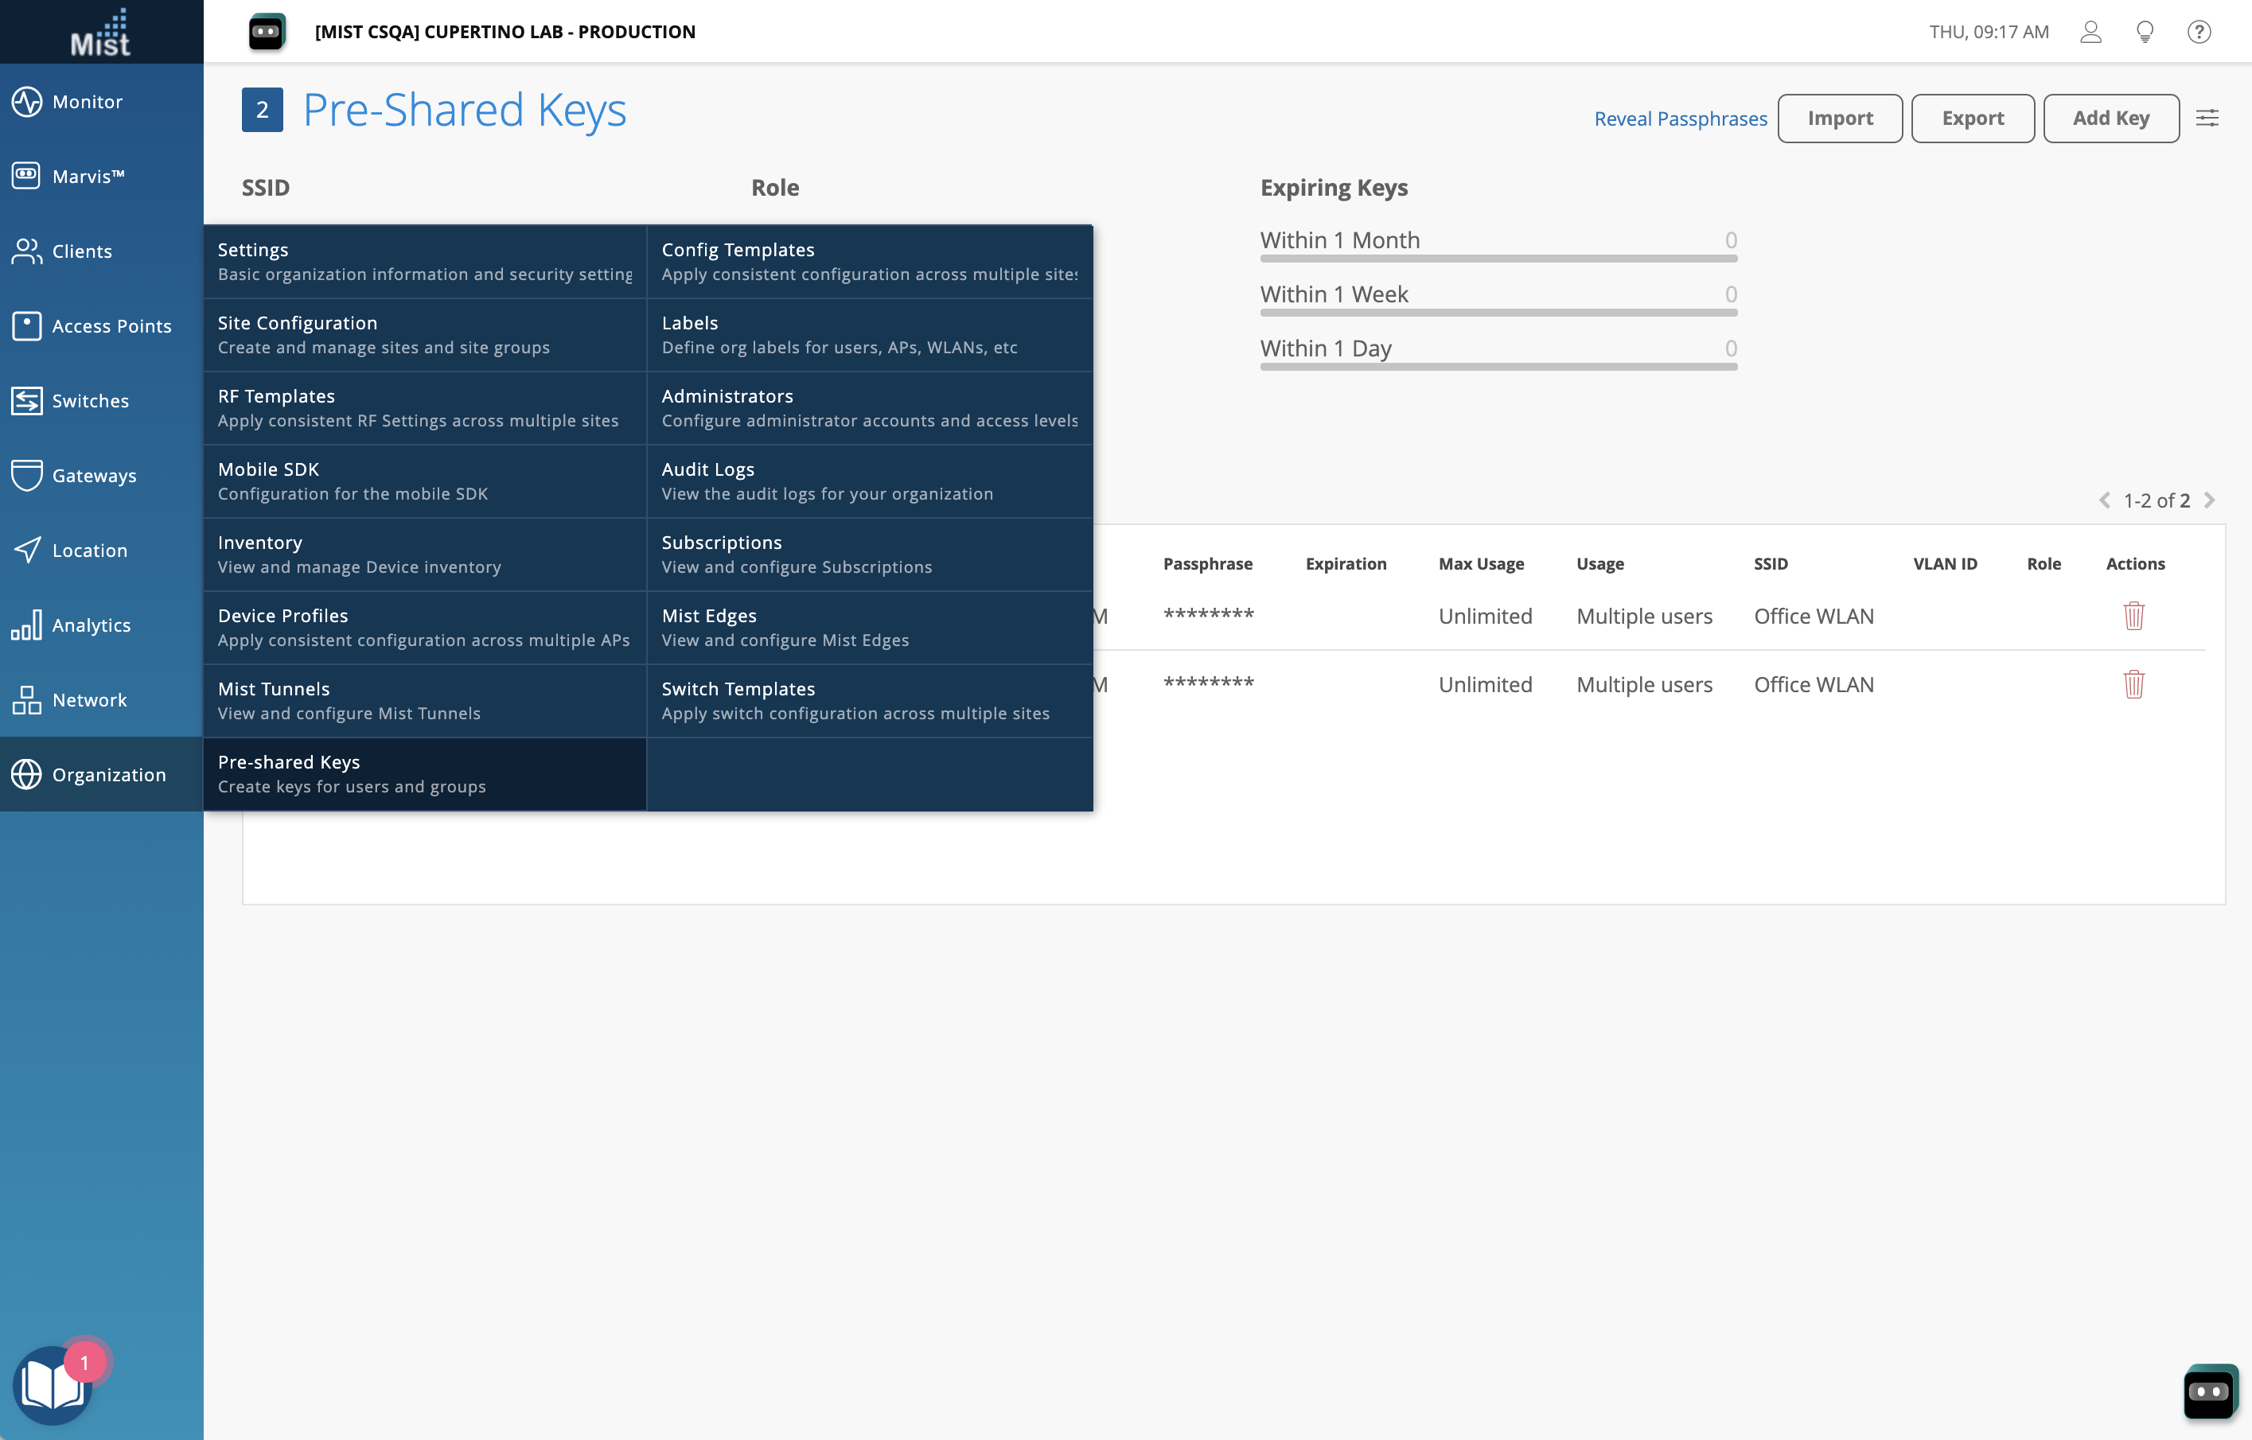The height and width of the screenshot is (1440, 2252).
Task: Click the lightbulb icon in the header
Action: pos(2145,32)
